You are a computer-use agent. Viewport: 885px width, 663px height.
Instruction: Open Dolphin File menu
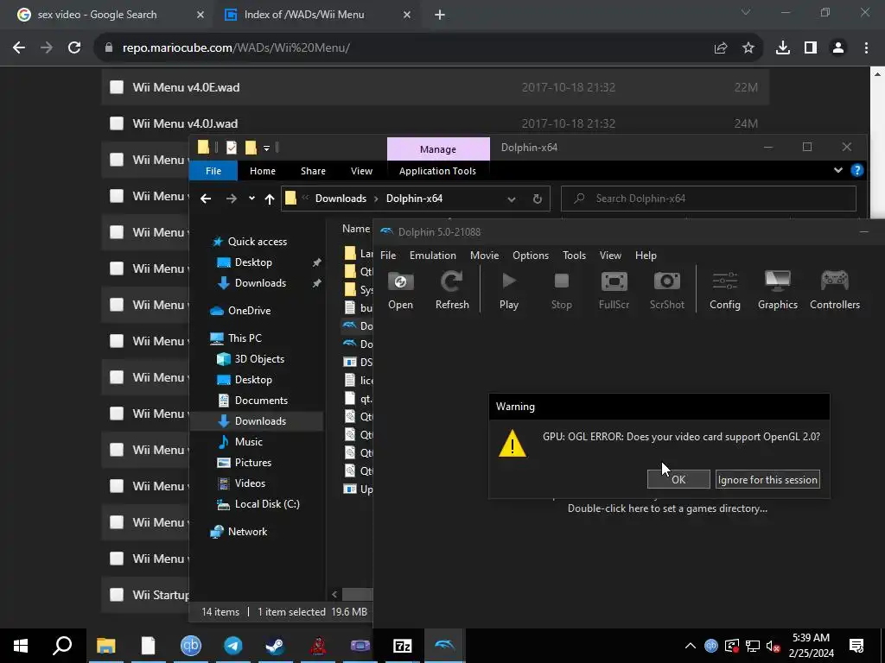tap(388, 256)
